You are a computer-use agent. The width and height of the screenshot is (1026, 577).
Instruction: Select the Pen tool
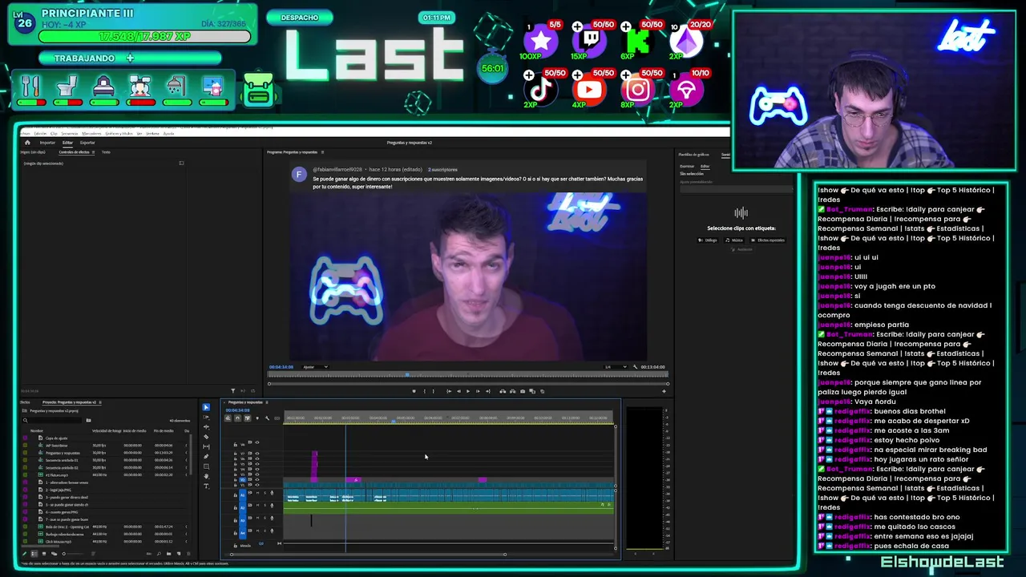point(206,456)
